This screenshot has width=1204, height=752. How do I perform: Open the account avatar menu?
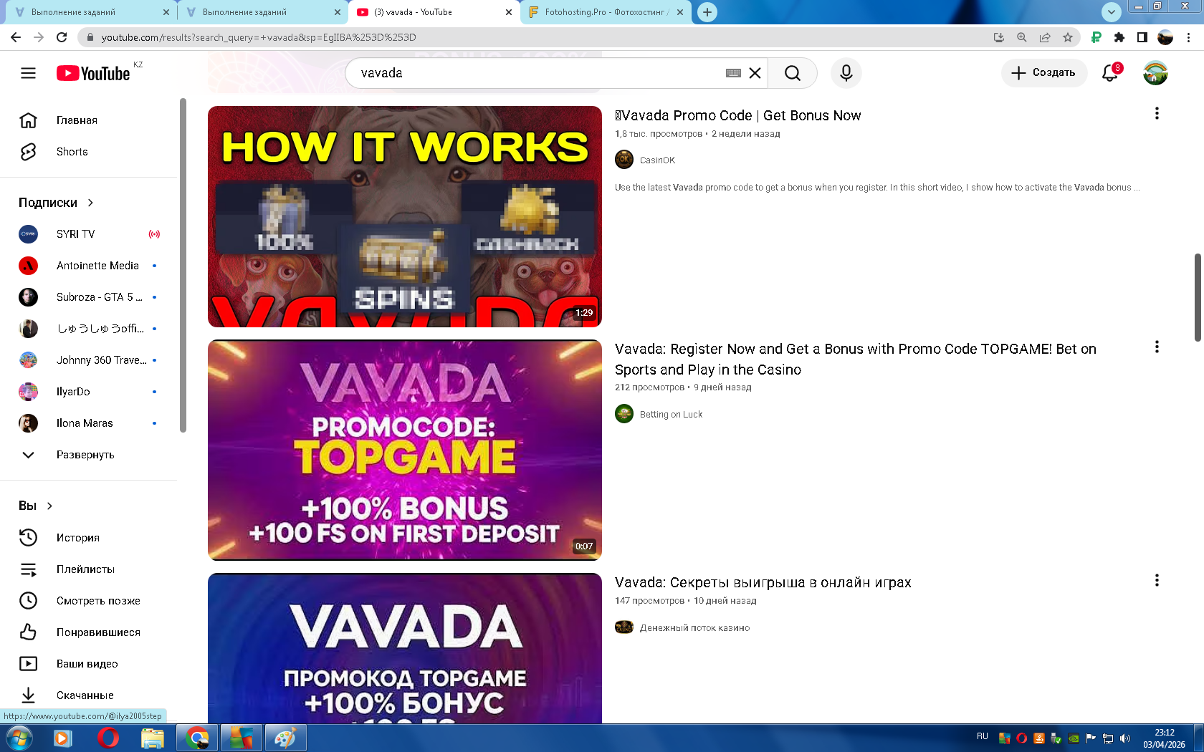point(1155,73)
